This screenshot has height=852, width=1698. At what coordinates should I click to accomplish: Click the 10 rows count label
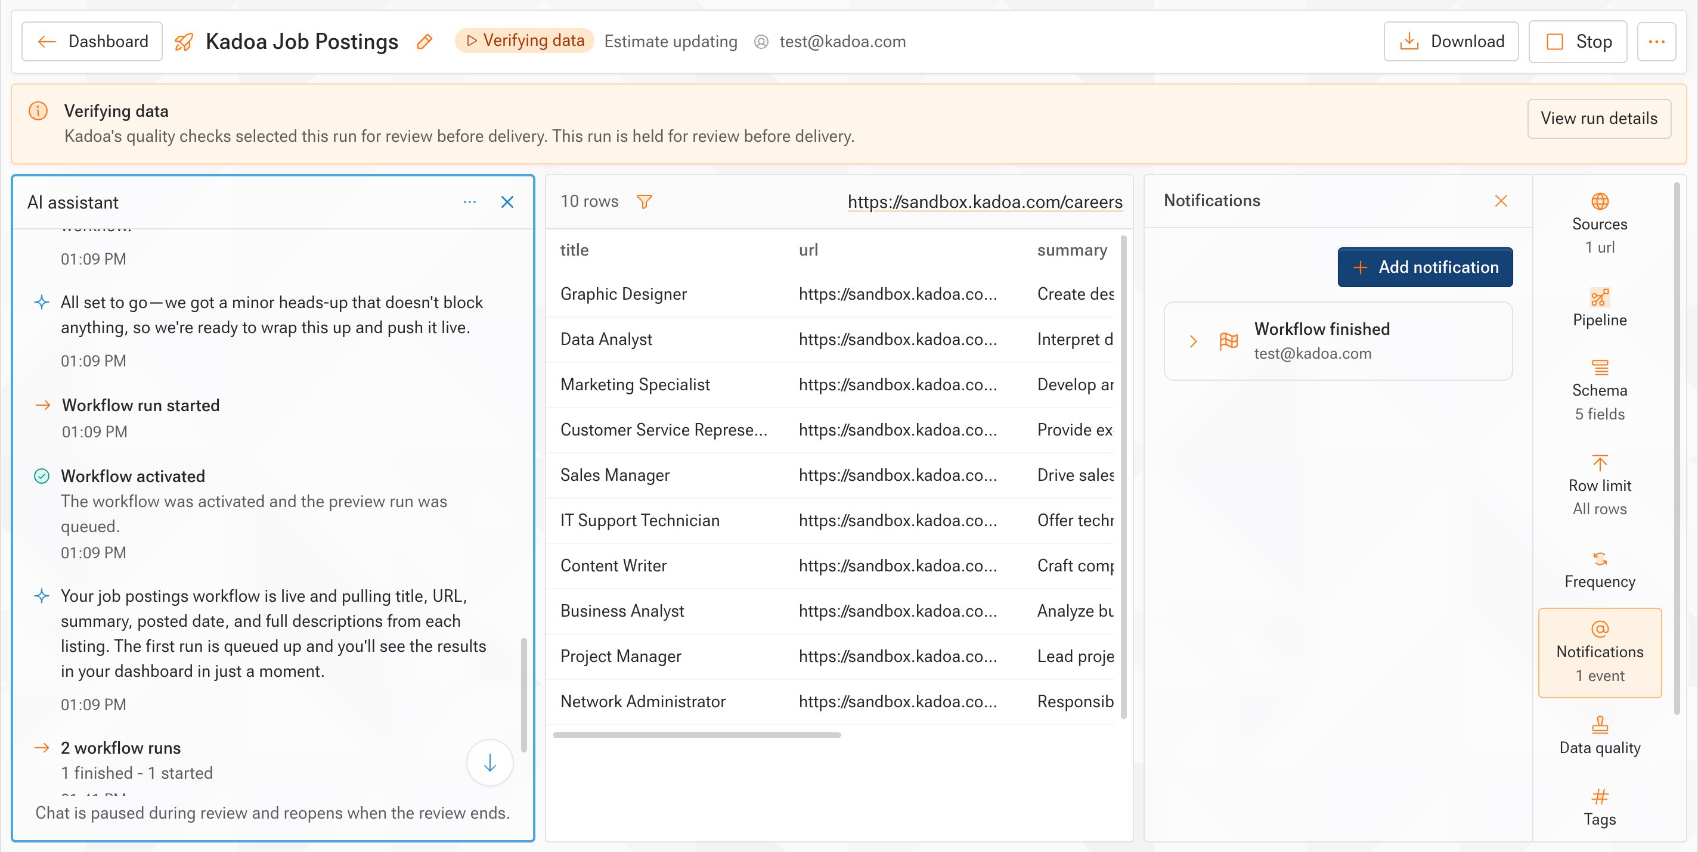point(589,201)
